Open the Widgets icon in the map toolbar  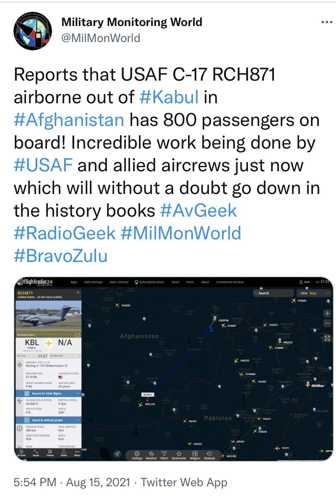coord(195,455)
